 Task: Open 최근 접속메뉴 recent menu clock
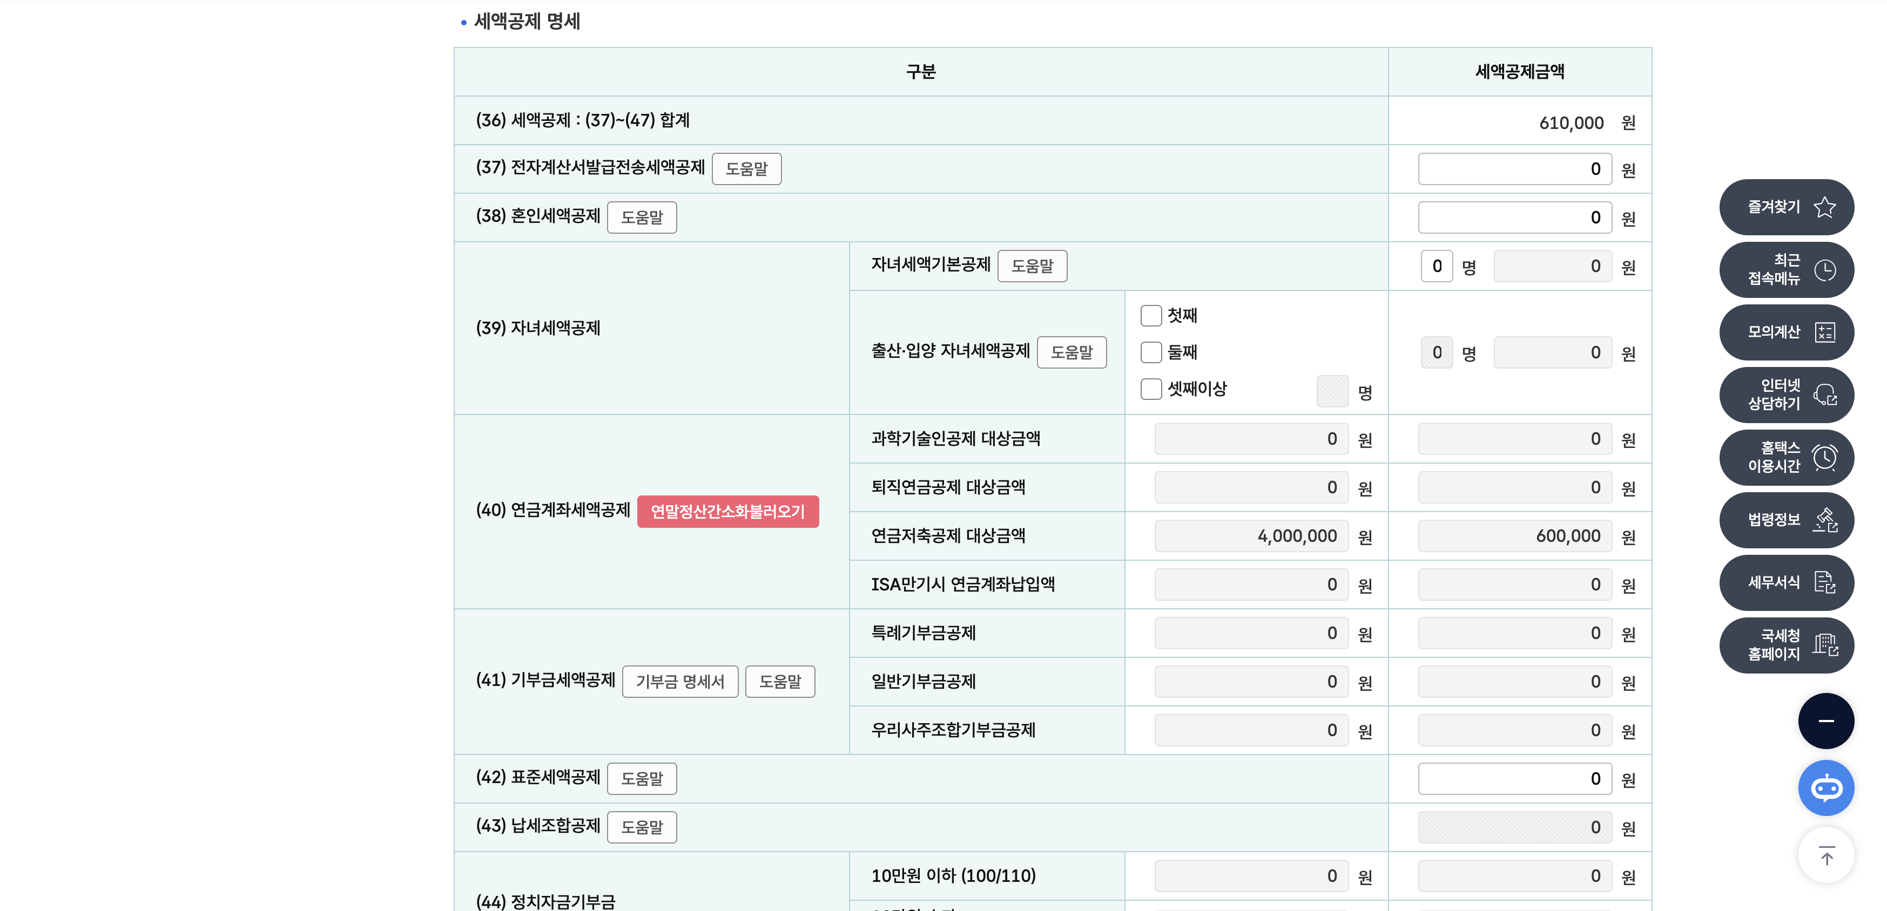[1786, 269]
